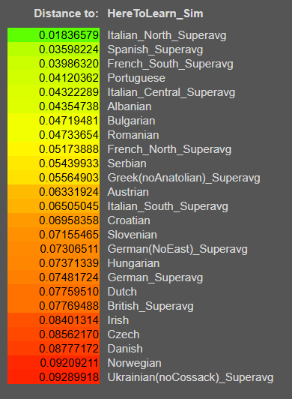
Task: Select the Czech population label
Action: click(124, 334)
